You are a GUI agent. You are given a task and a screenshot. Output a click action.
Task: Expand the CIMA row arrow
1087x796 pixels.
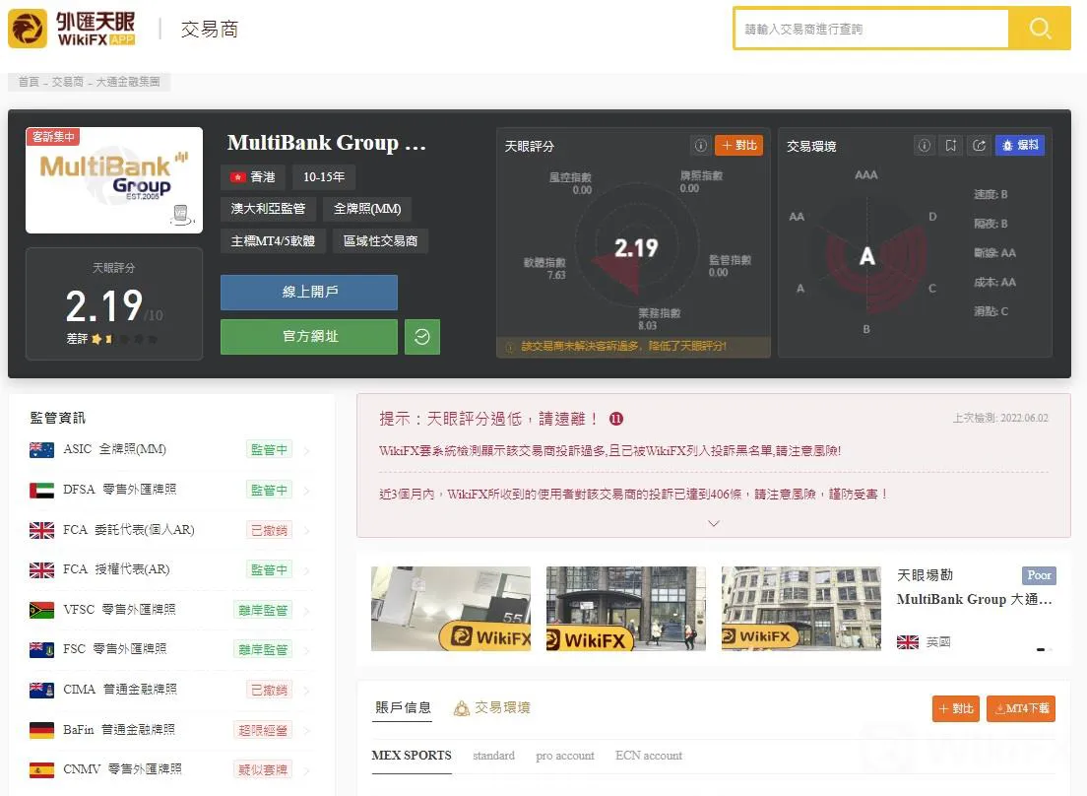tap(306, 691)
